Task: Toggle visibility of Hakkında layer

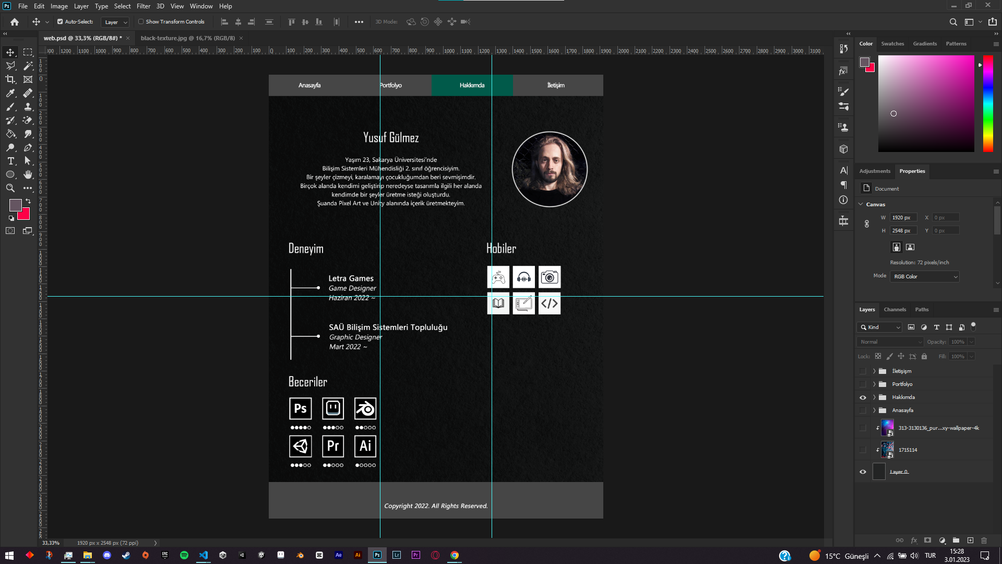Action: [863, 397]
